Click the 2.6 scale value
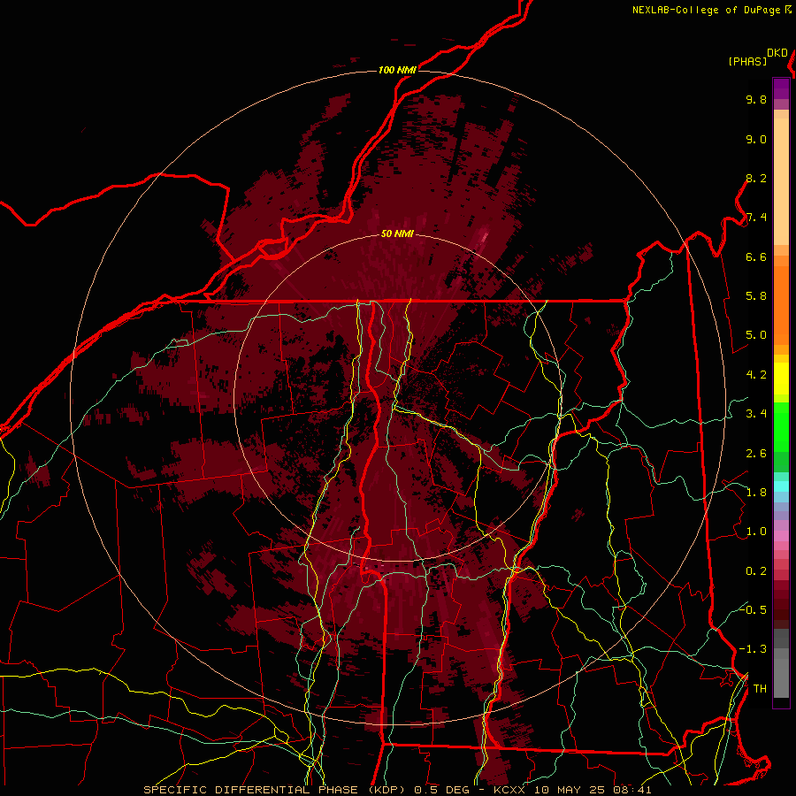Viewport: 796px width, 796px height. point(756,454)
